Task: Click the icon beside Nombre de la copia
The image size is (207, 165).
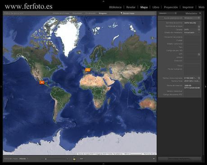Action: [x=199, y=26]
